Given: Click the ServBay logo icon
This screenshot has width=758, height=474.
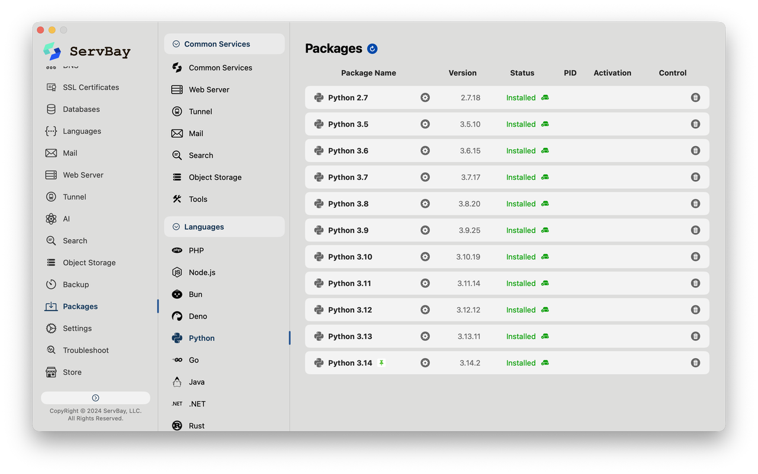Looking at the screenshot, I should pyautogui.click(x=52, y=51).
